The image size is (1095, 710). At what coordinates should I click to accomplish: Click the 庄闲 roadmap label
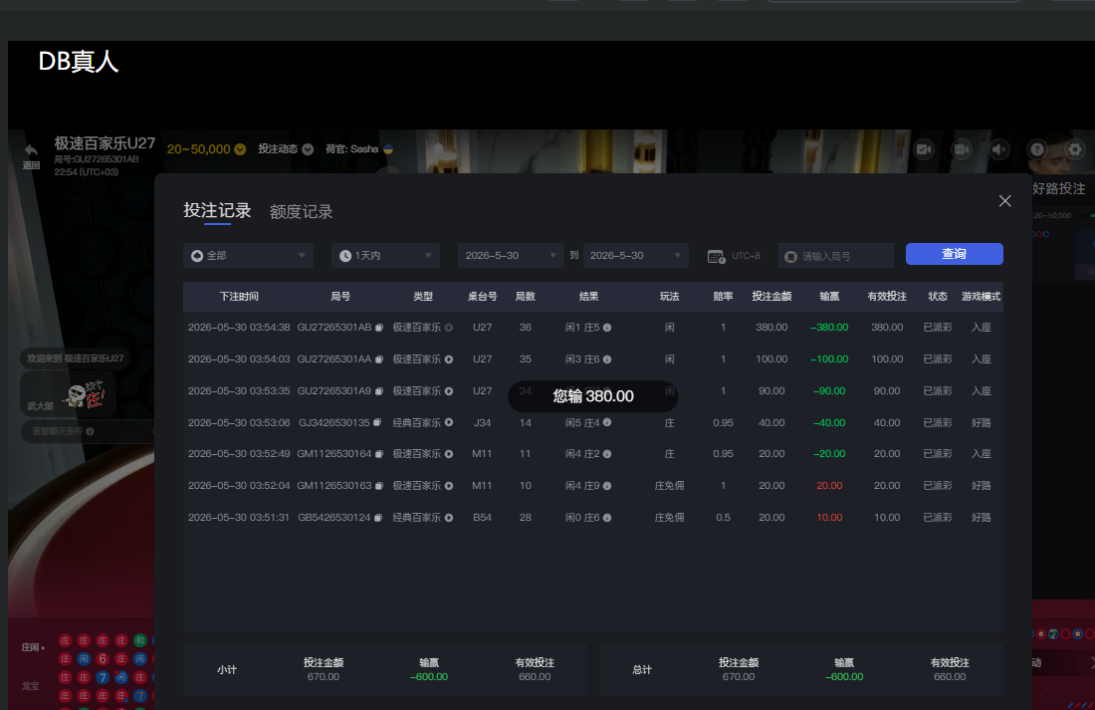coord(32,648)
